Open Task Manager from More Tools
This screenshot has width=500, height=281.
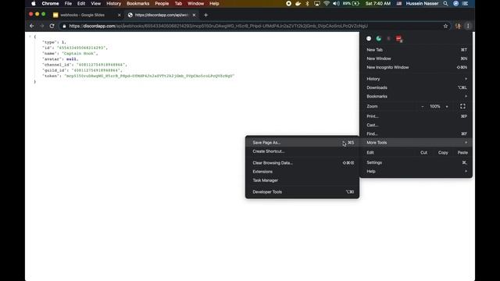click(302, 180)
